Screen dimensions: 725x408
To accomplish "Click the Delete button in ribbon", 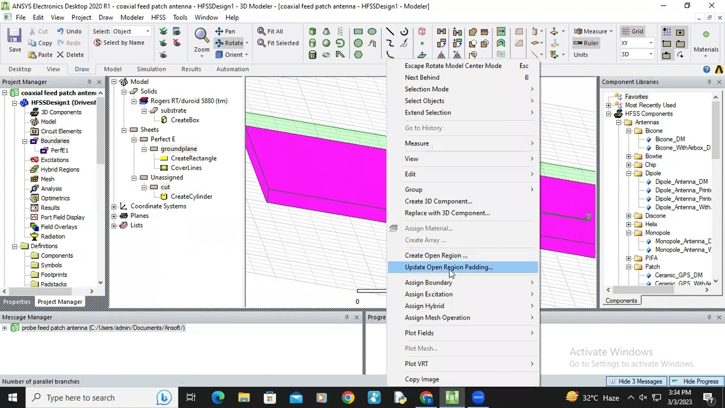I will tap(70, 55).
